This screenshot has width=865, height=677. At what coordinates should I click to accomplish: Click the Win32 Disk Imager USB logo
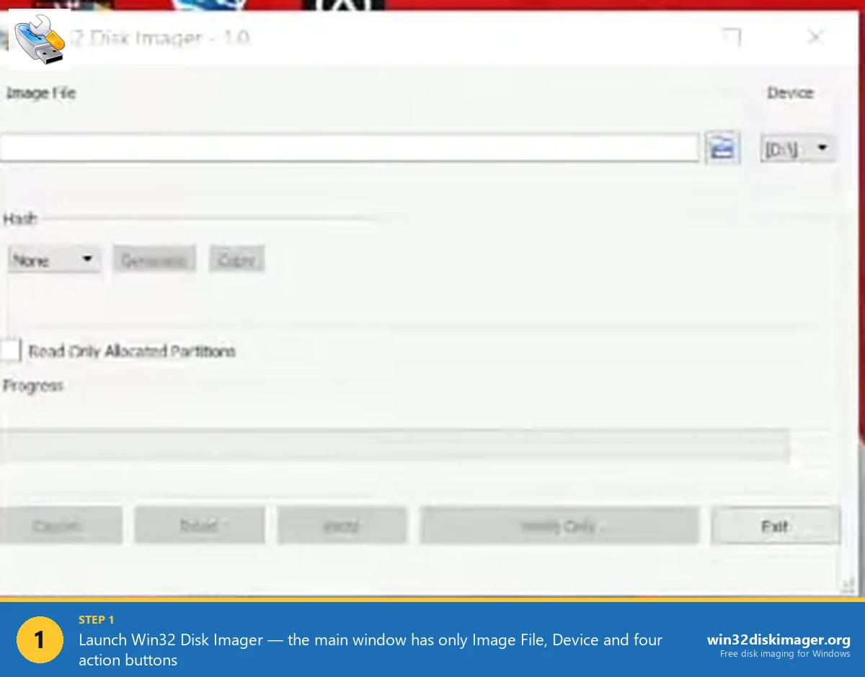(39, 39)
